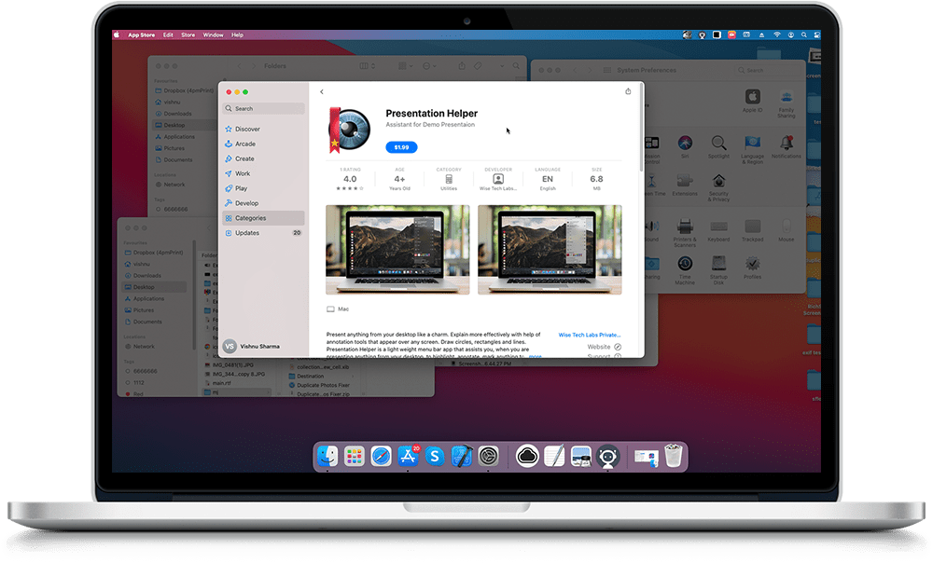Open Extensions pane in System Preferences
Viewport: 933px width, 563px height.
click(685, 185)
